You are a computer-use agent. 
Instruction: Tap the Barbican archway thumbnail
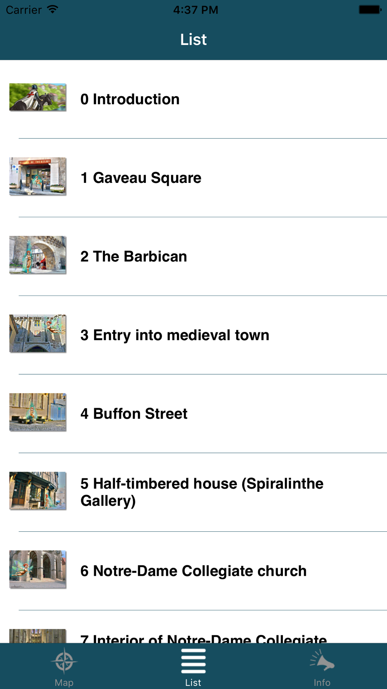tap(38, 255)
